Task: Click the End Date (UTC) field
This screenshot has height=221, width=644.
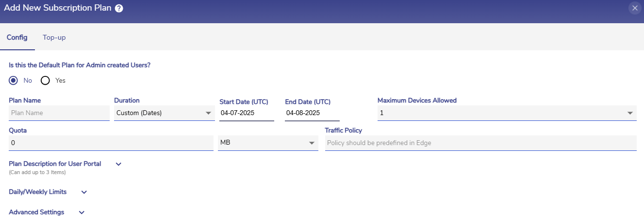Action: point(312,113)
